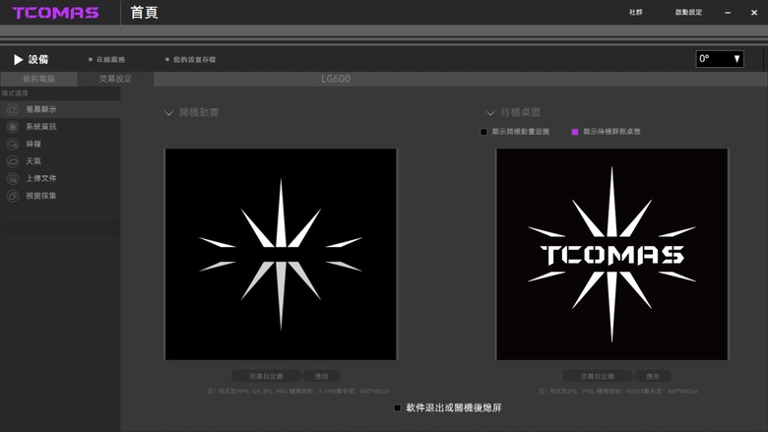Collapse the 待機桌面 section chevron
This screenshot has height=432, width=768.
tap(489, 113)
